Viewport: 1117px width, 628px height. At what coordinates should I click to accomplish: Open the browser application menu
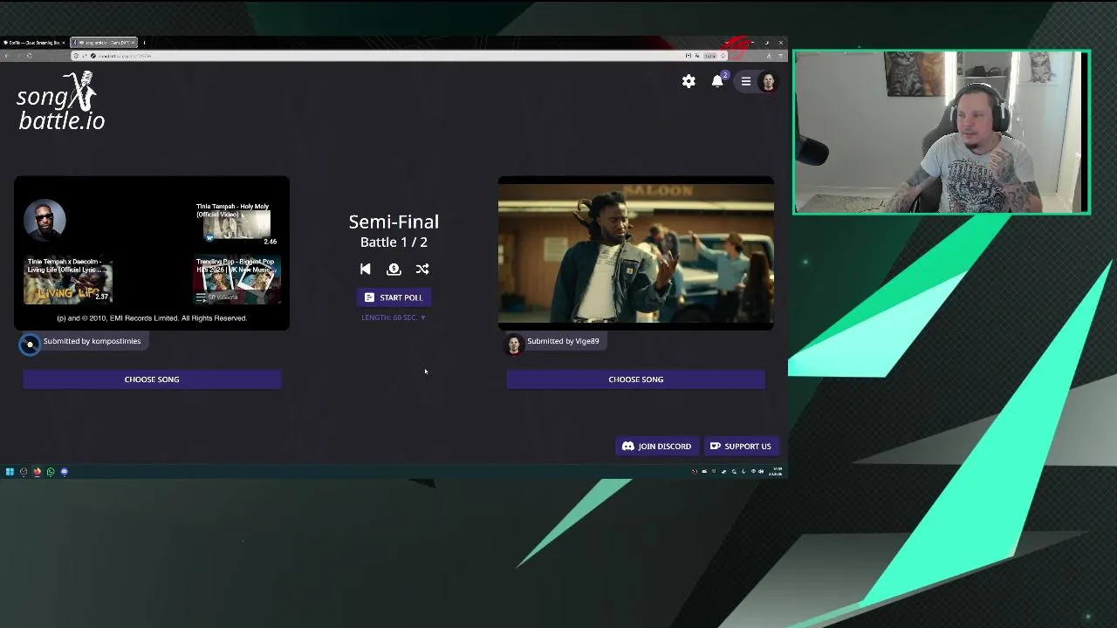coord(780,56)
